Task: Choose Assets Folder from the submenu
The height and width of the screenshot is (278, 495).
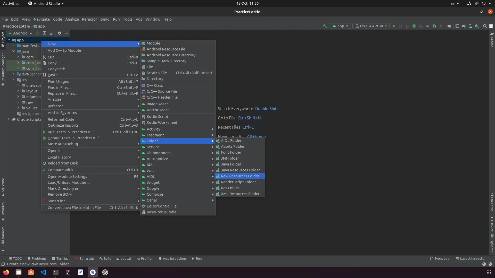Action: (233, 146)
